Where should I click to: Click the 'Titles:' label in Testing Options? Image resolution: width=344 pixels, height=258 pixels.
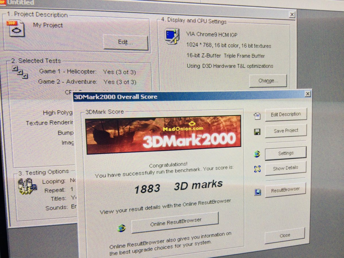pyautogui.click(x=58, y=198)
